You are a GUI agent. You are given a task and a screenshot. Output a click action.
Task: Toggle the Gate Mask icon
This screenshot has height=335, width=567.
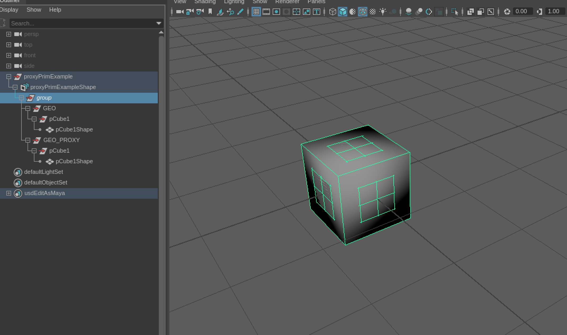286,12
